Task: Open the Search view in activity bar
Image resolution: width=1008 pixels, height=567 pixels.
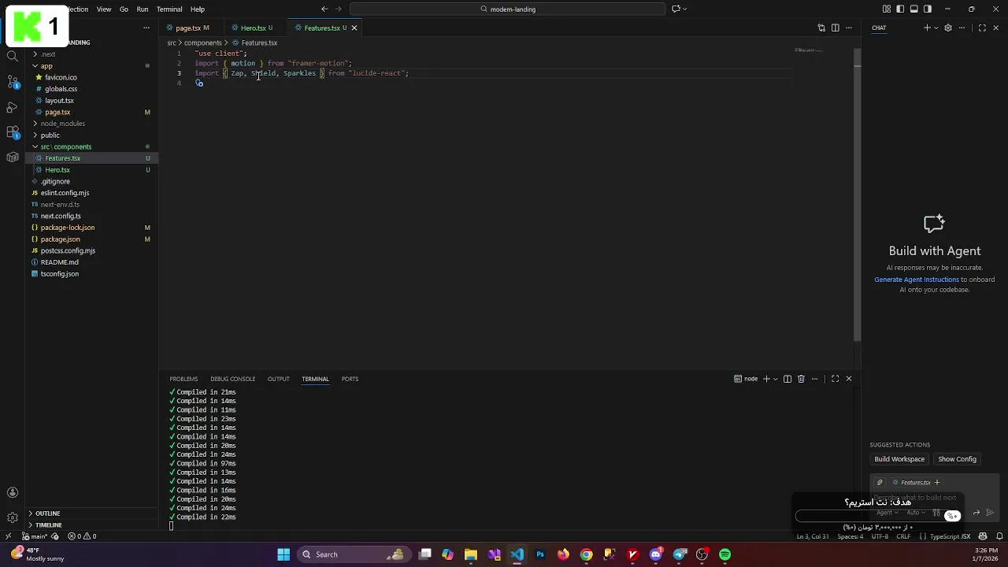Action: pyautogui.click(x=13, y=56)
